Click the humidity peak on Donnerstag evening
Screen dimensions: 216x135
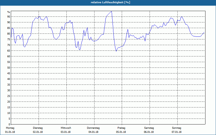[111, 12]
